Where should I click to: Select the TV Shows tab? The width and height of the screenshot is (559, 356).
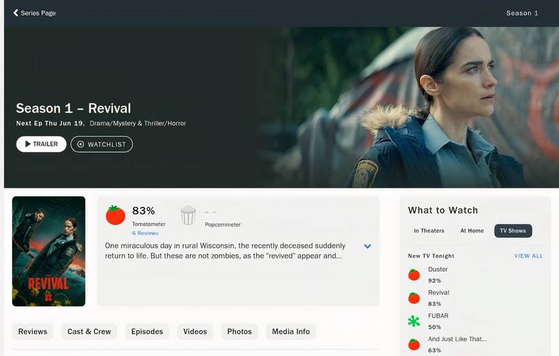pyautogui.click(x=513, y=231)
